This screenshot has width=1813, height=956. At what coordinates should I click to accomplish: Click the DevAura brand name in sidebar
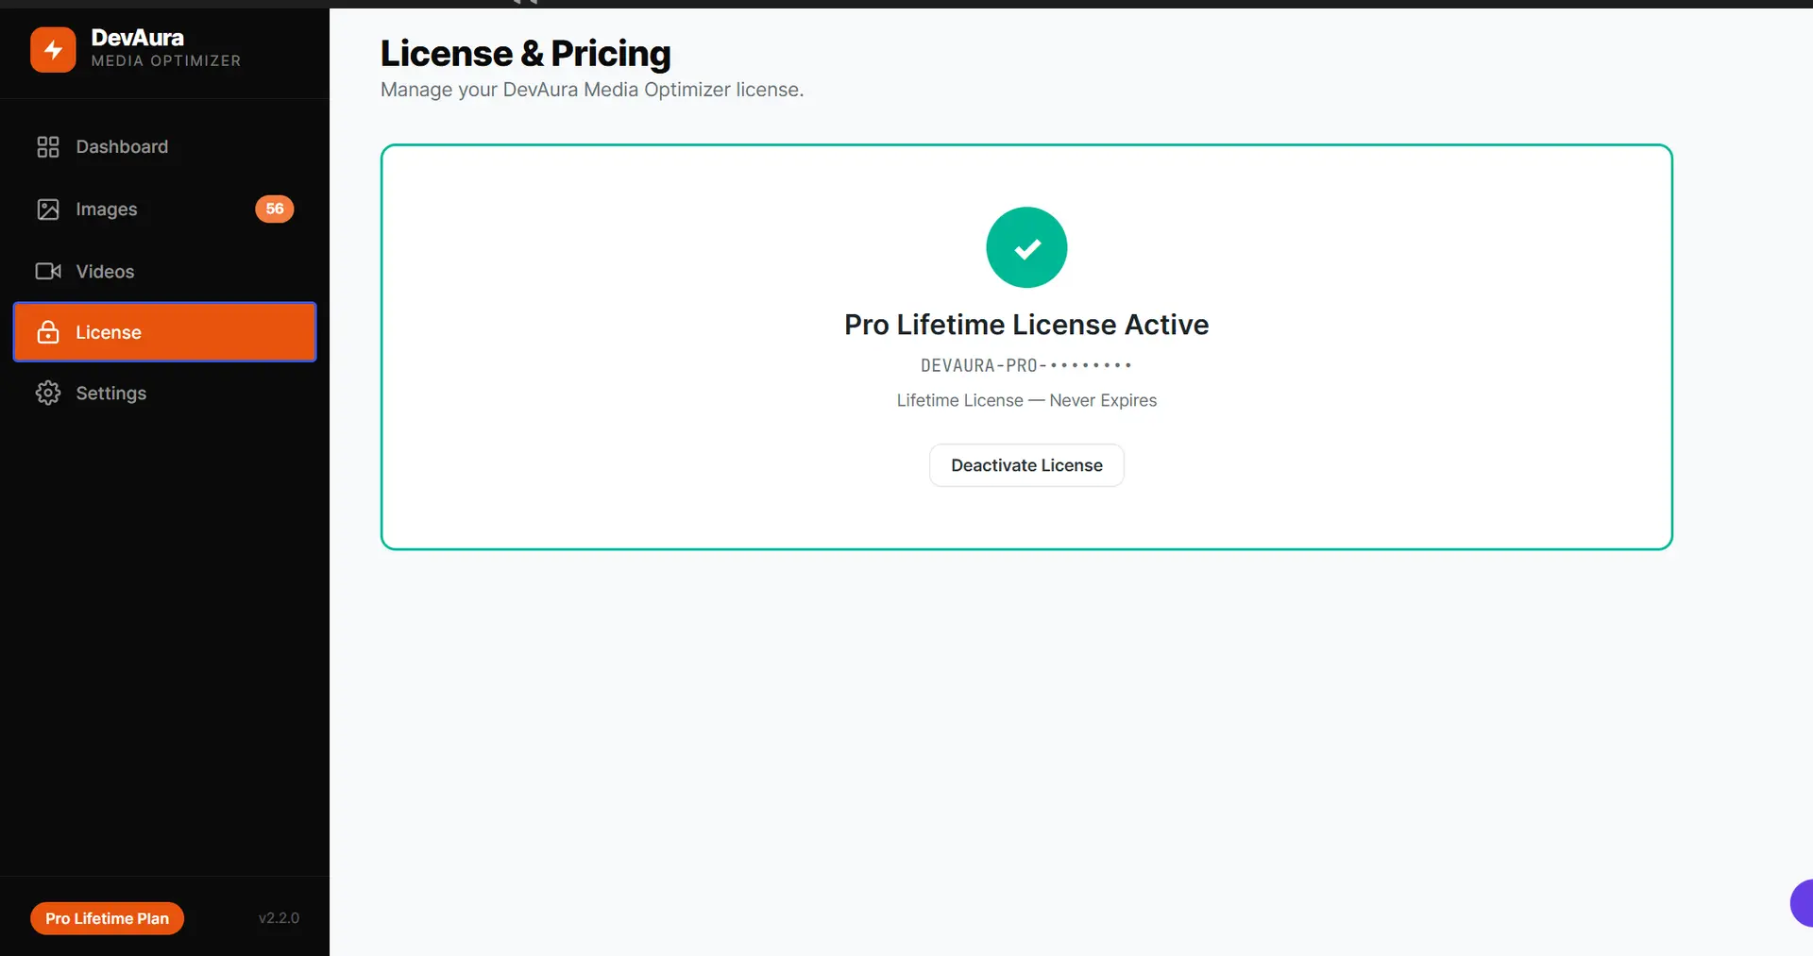click(x=138, y=38)
